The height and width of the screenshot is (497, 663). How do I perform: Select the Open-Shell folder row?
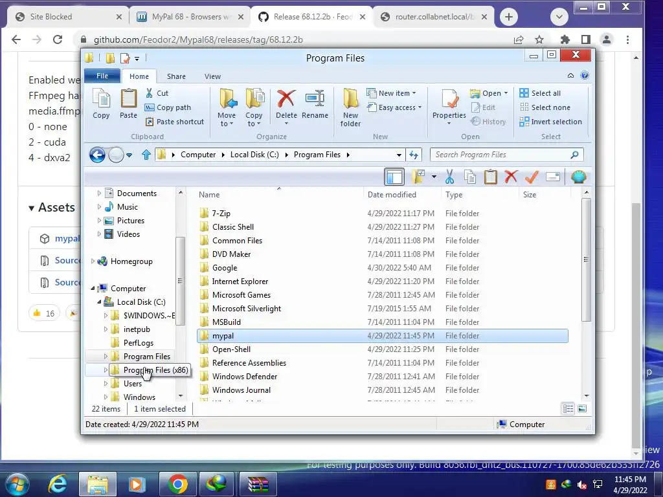383,349
